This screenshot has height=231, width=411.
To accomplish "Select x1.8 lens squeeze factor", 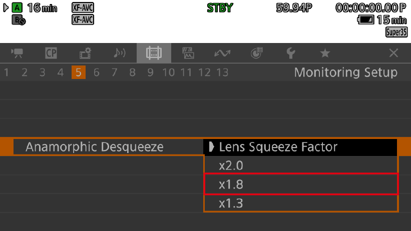I will tap(300, 184).
